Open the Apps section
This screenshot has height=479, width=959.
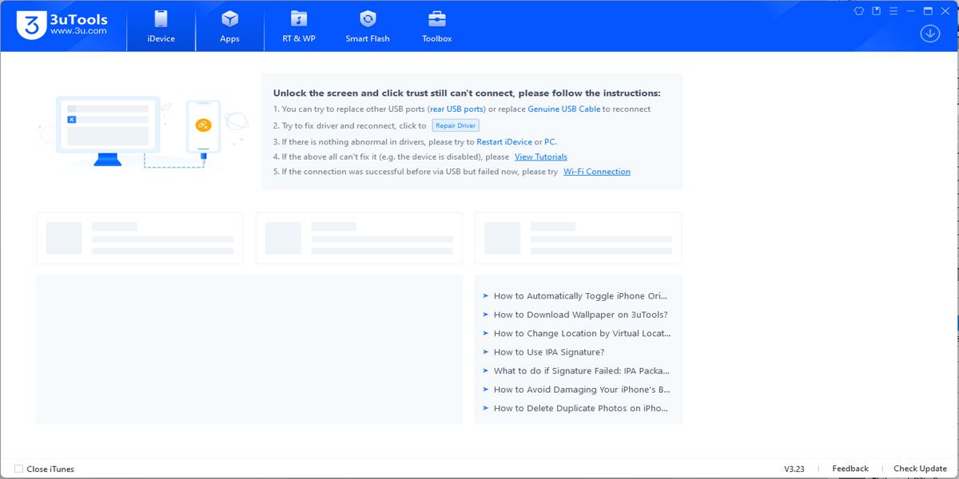(229, 26)
